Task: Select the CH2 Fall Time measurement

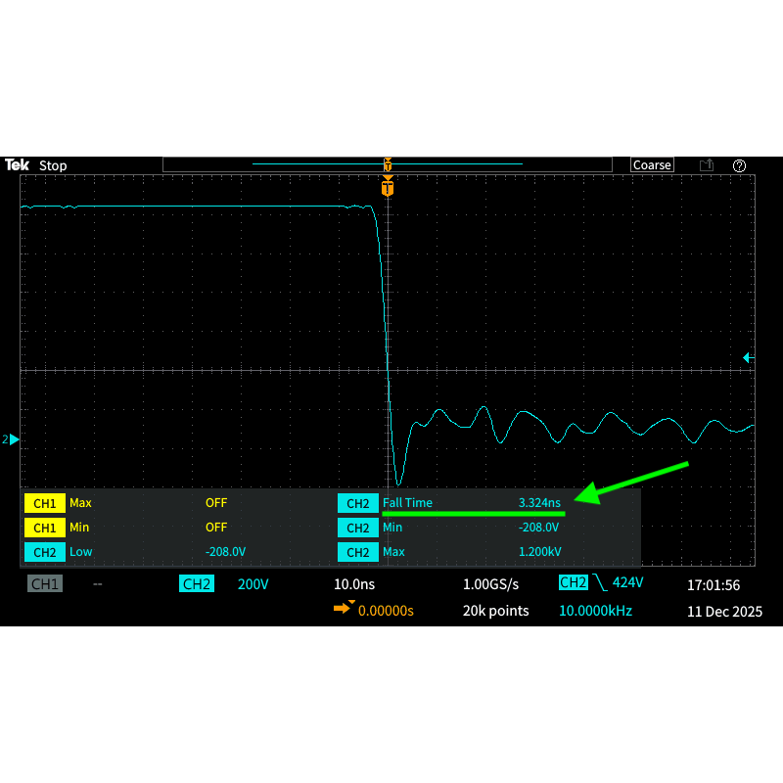Action: tap(450, 503)
